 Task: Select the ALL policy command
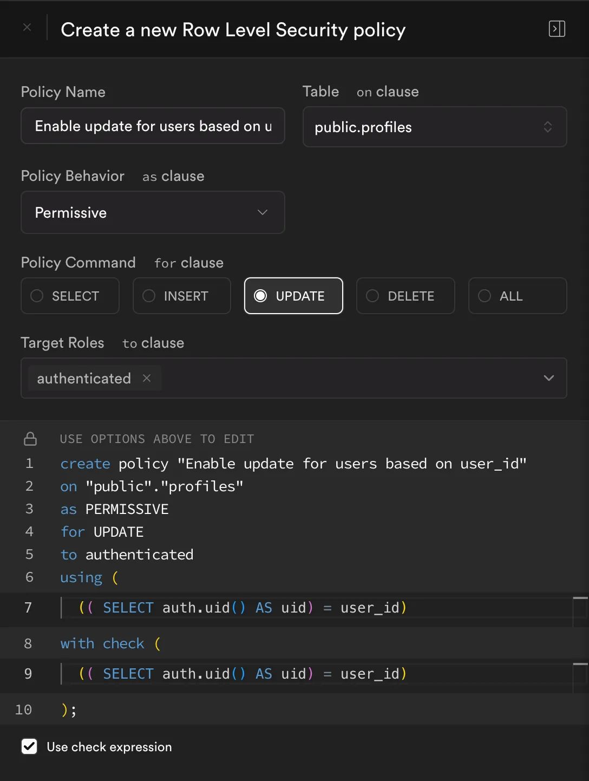[517, 296]
